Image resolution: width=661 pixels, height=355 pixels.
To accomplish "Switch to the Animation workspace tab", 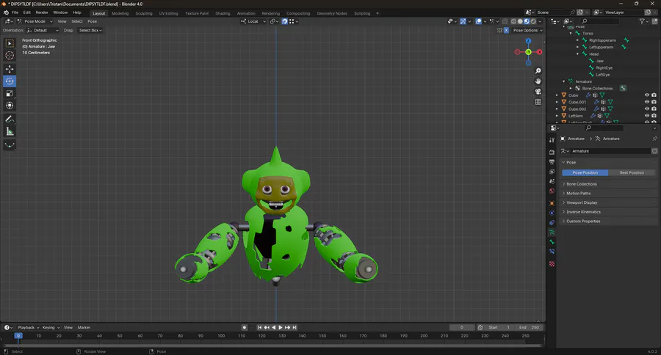I will tap(246, 13).
